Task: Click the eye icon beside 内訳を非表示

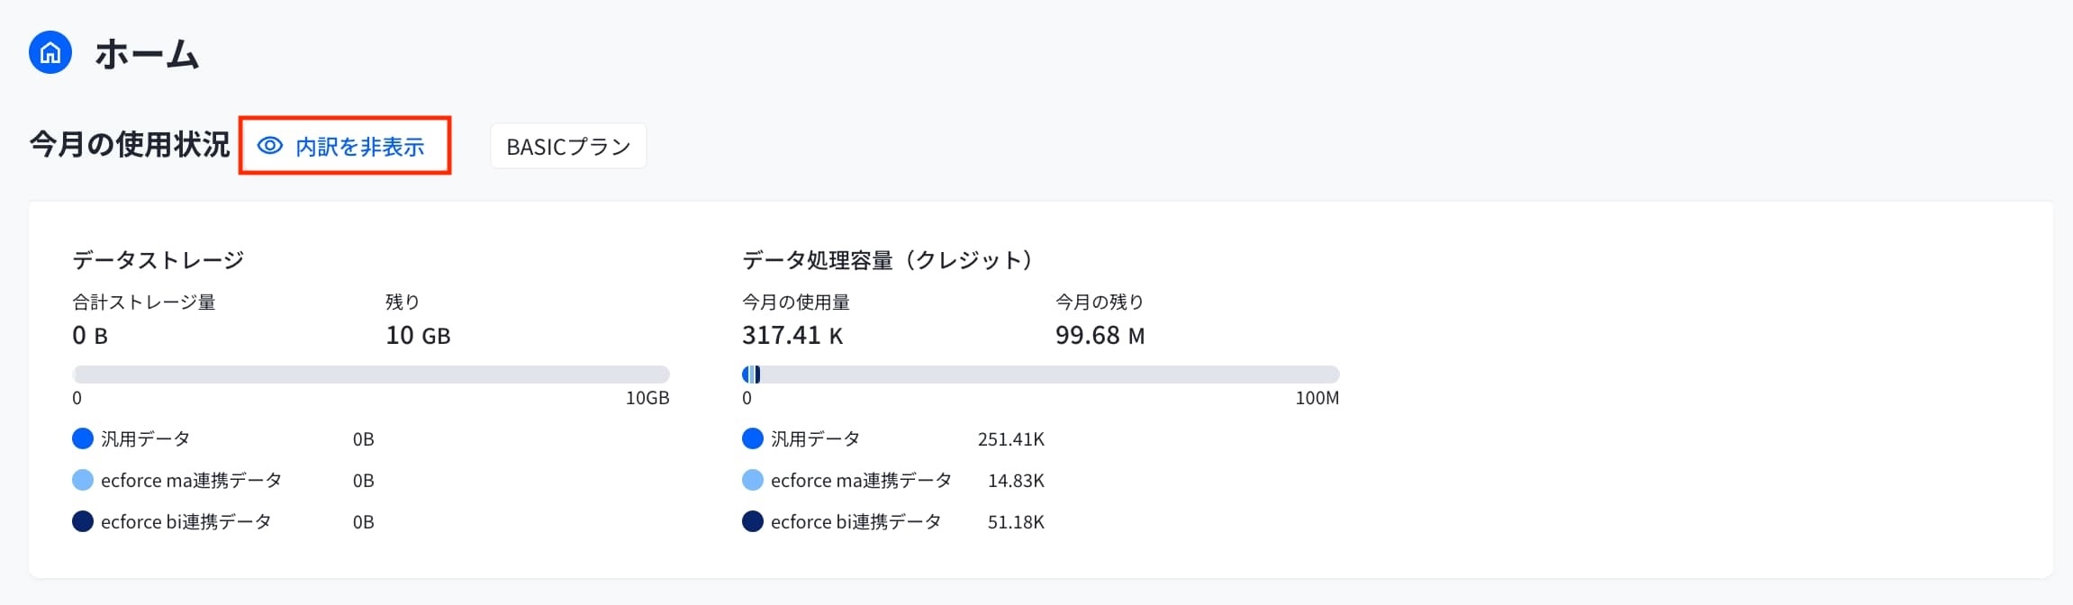Action: [270, 146]
